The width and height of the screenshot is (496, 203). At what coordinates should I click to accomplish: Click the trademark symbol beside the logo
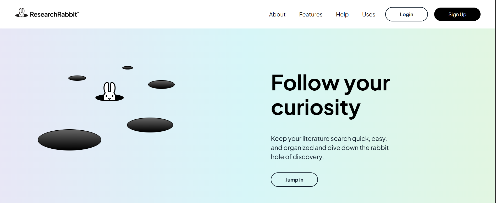78,12
